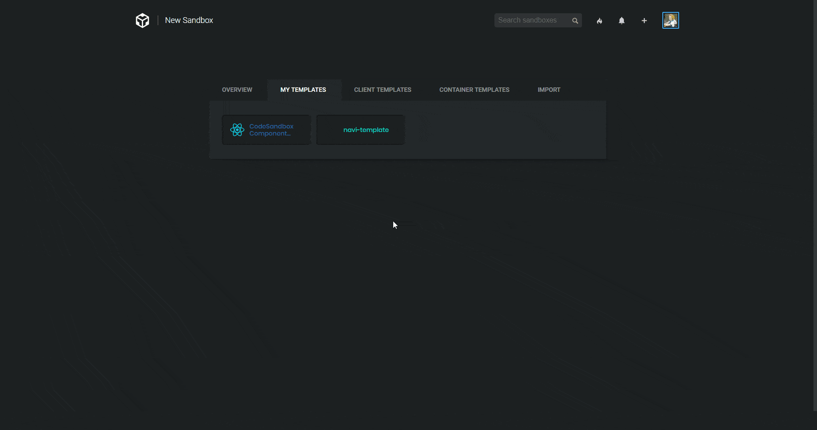Click the search magnifier icon

click(575, 20)
